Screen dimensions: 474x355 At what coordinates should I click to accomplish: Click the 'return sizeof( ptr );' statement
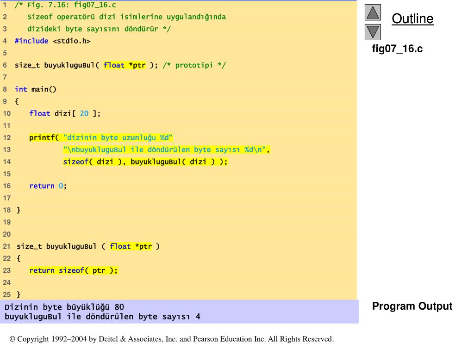point(74,270)
